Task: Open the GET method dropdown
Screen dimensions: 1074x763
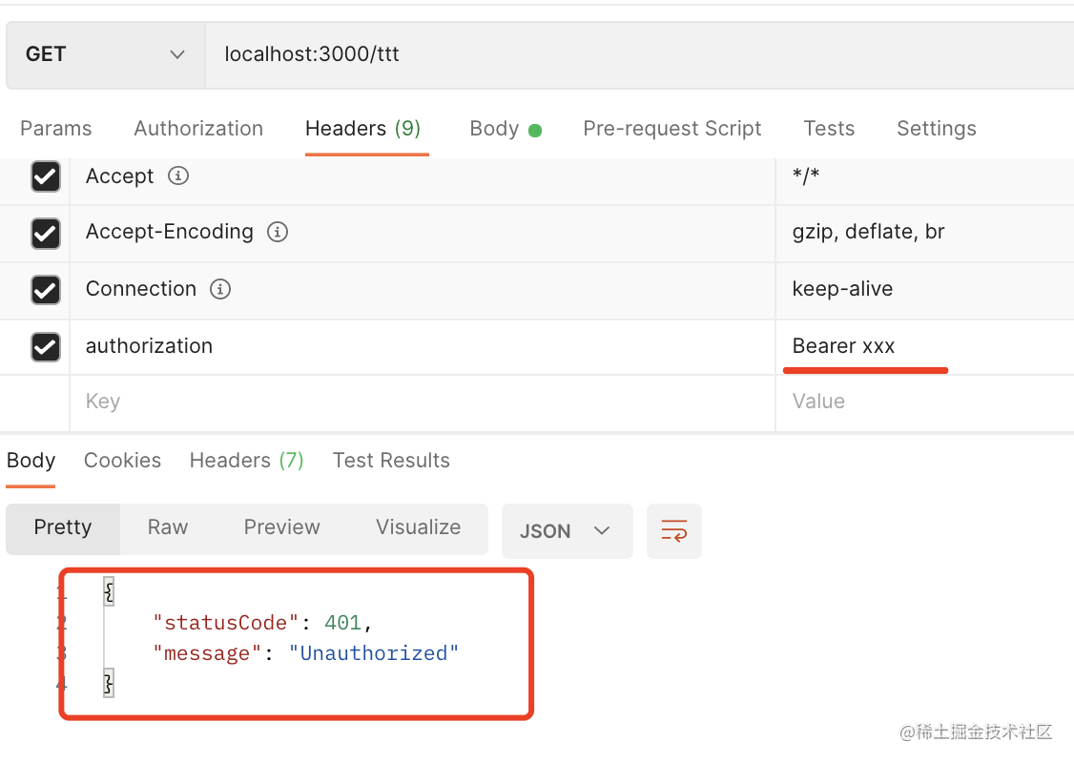Action: point(105,54)
